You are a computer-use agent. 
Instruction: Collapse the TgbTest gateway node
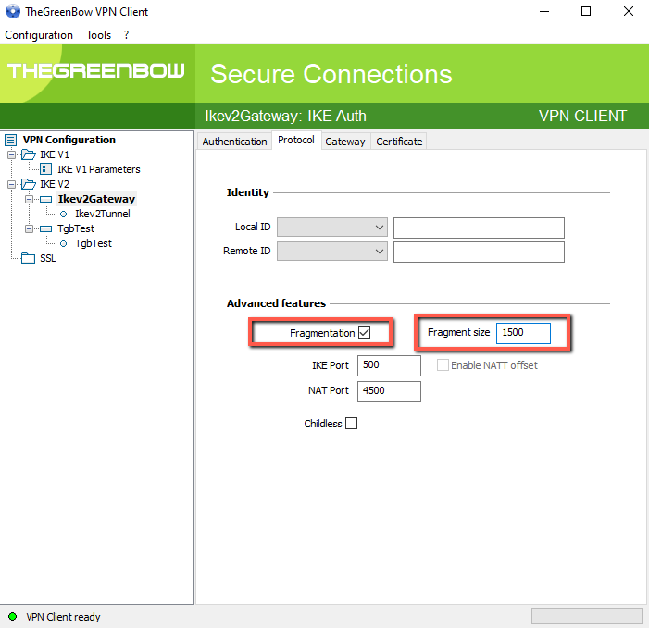click(29, 229)
